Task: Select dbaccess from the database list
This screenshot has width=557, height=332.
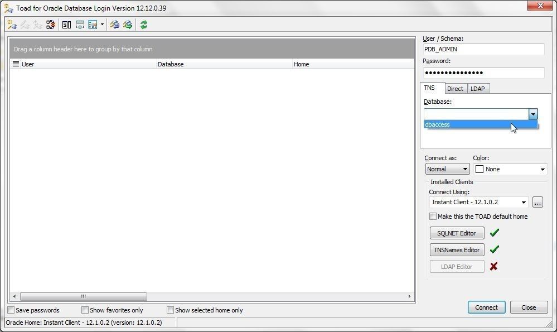Action: point(481,124)
